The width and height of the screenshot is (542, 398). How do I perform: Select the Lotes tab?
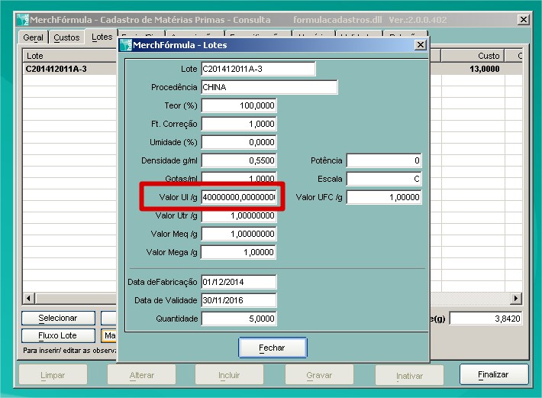pyautogui.click(x=102, y=37)
